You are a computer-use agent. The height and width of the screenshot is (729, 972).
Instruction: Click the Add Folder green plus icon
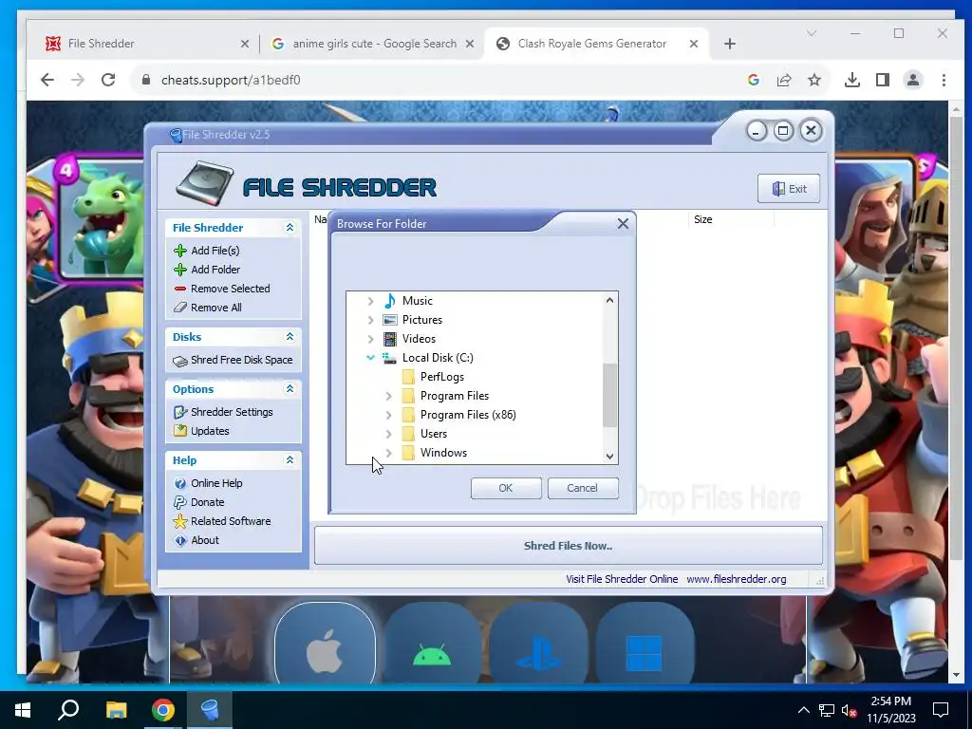(180, 270)
